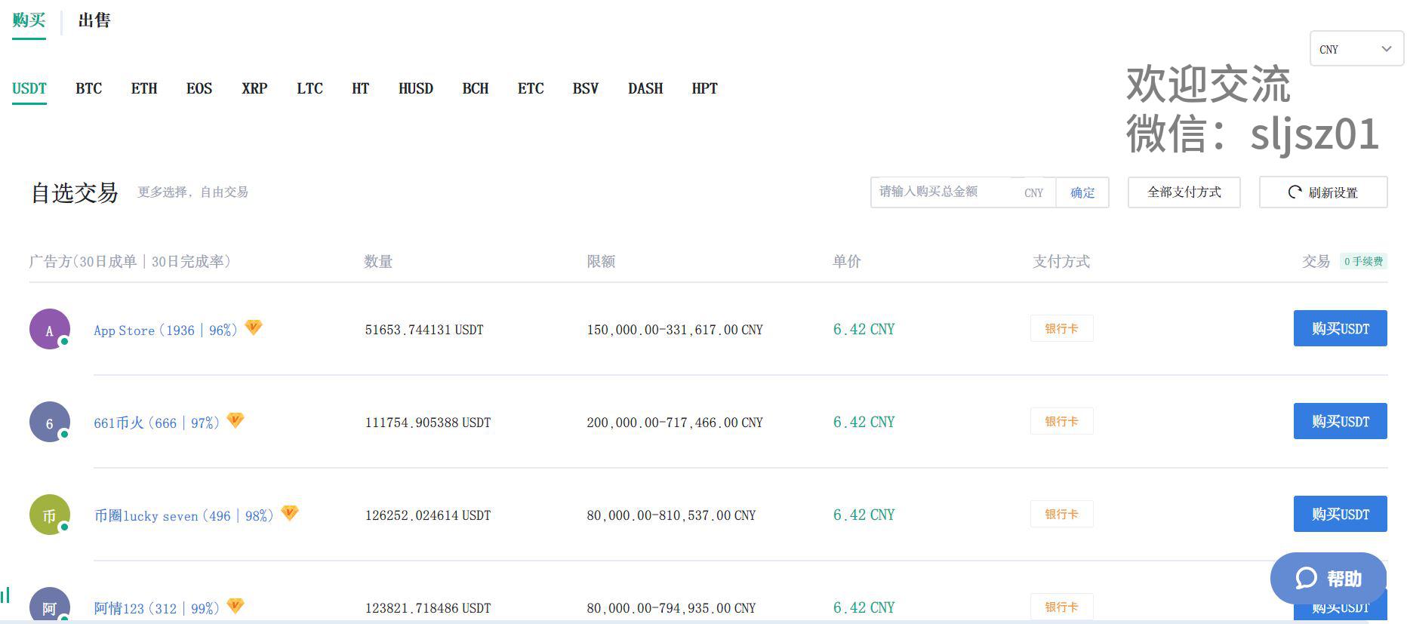Select the BCH coin tab
The height and width of the screenshot is (624, 1407).
pyautogui.click(x=476, y=88)
